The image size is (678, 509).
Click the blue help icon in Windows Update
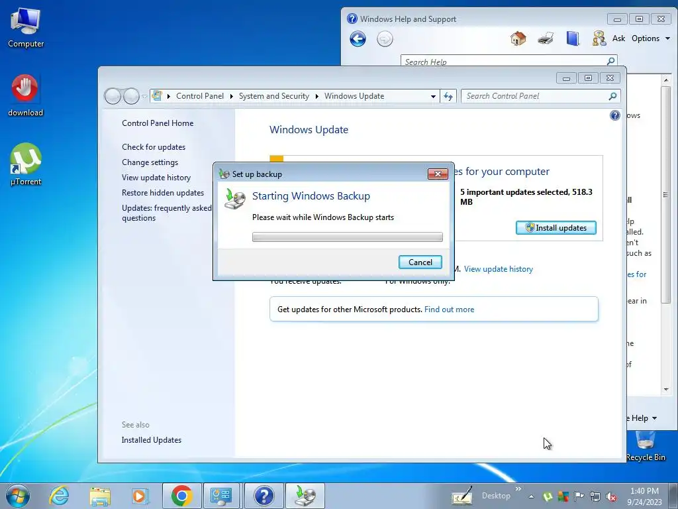click(x=614, y=115)
